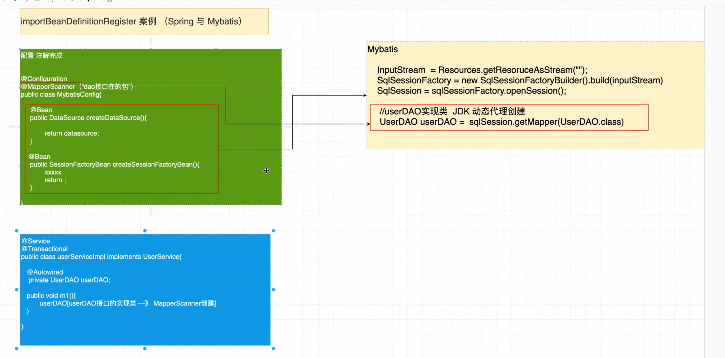Screen dimensions: 725x358
Task: Select the red @MapperScanner outline box
Action: click(x=51, y=87)
